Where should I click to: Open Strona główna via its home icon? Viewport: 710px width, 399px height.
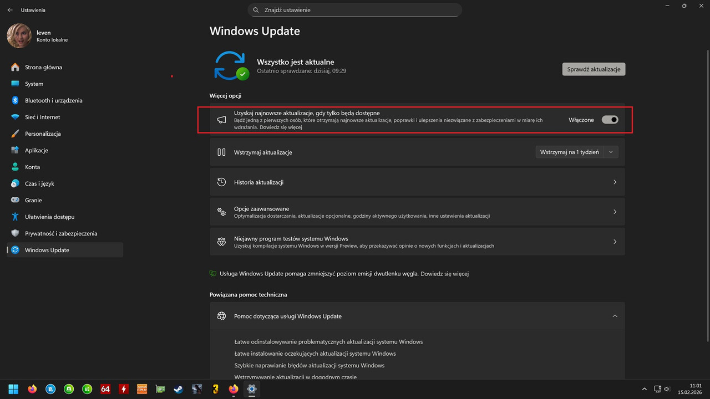point(15,67)
